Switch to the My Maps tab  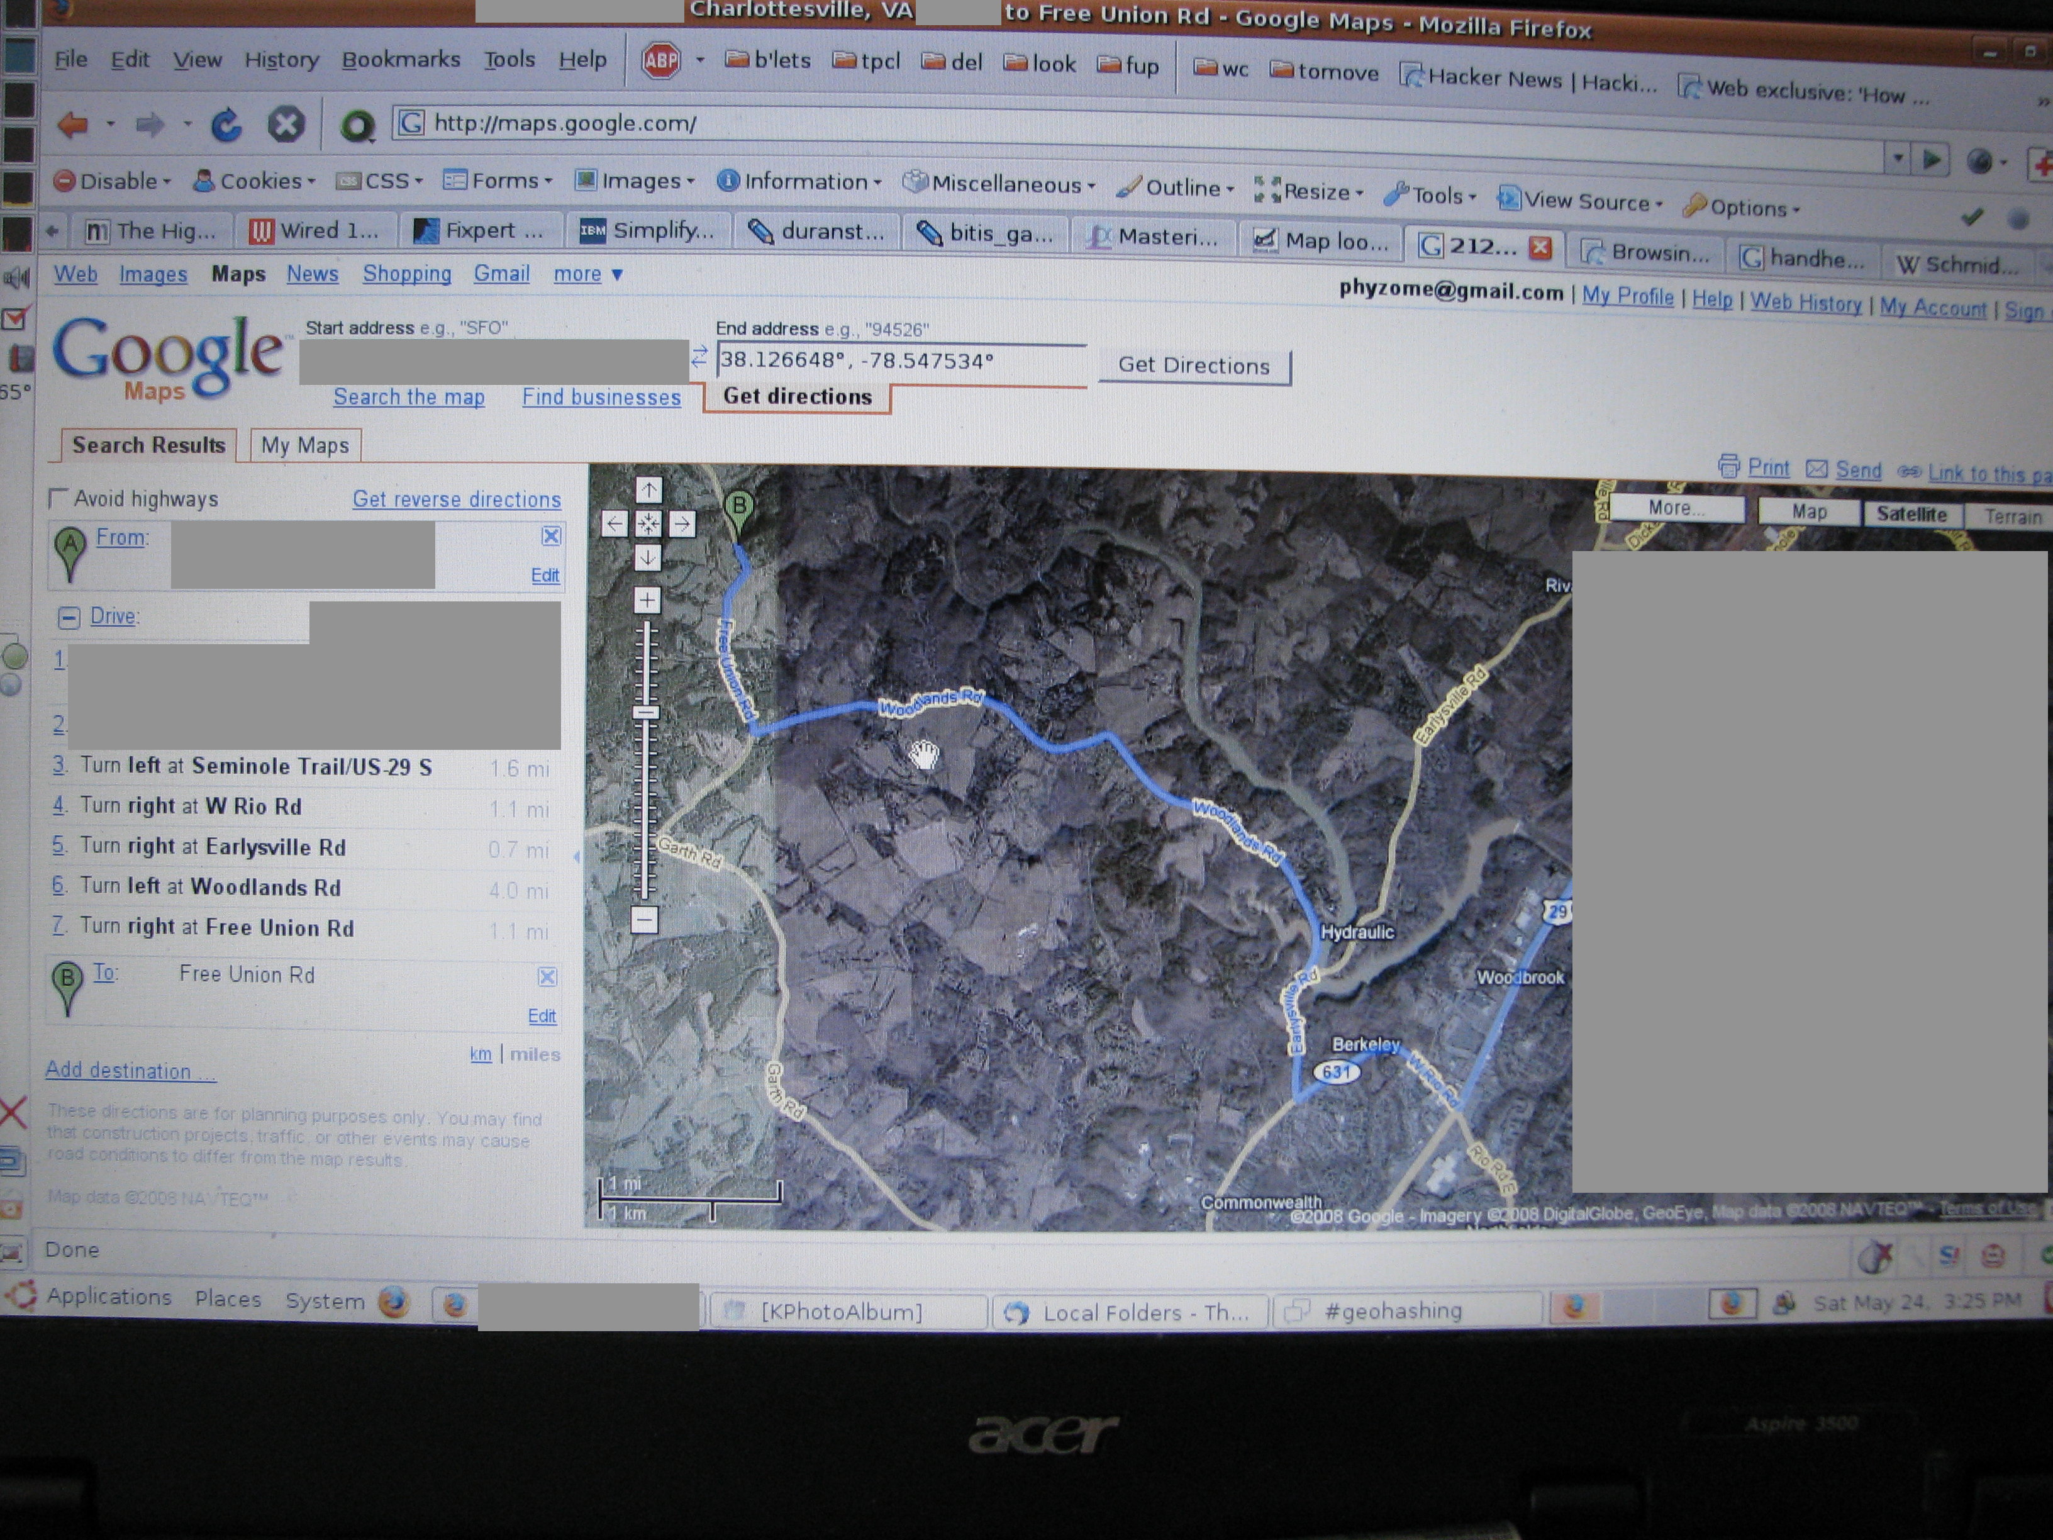(304, 445)
